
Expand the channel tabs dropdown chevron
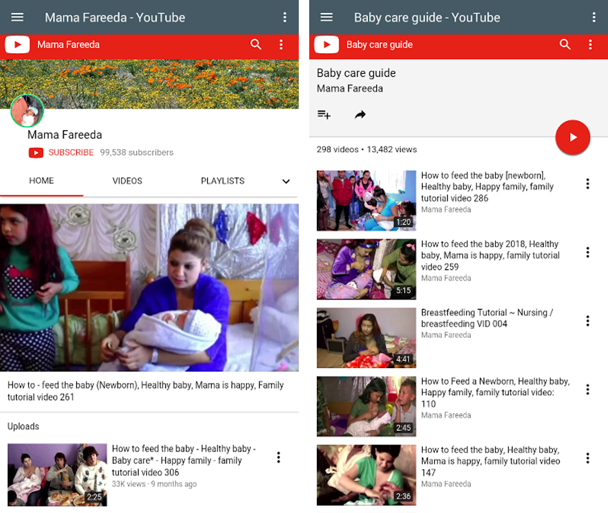(286, 181)
